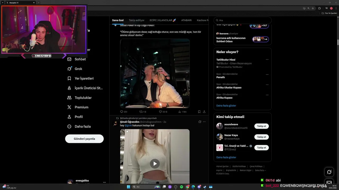Open the Chrome profile avatar
This screenshot has width=339, height=190.
tap(331, 8)
